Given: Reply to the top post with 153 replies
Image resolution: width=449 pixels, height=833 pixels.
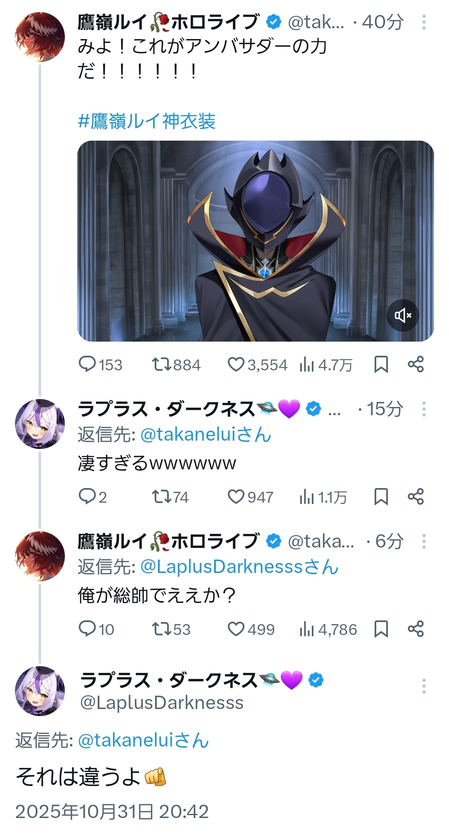Looking at the screenshot, I should pos(87,364).
